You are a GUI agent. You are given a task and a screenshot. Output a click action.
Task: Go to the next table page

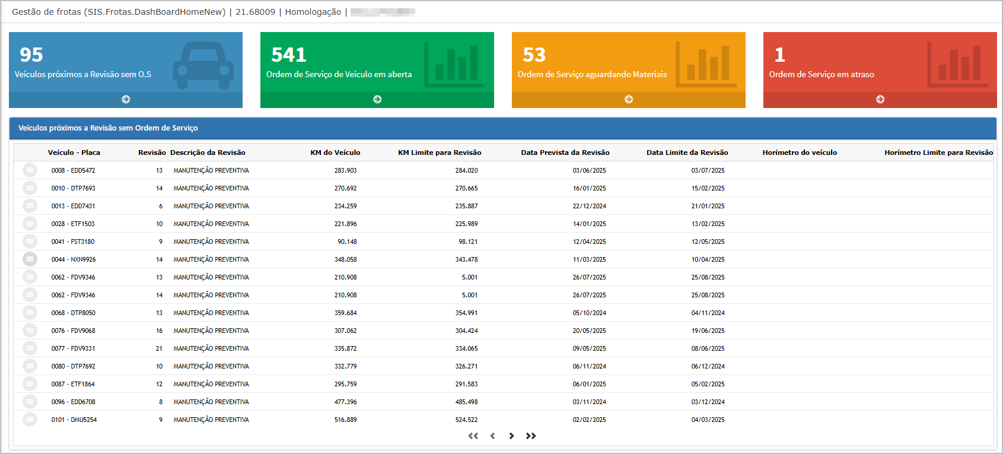click(x=511, y=436)
